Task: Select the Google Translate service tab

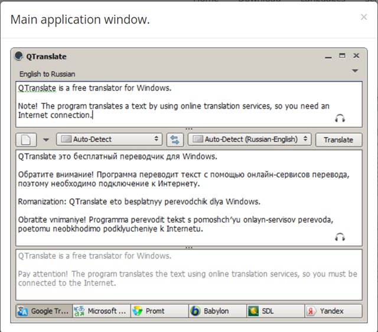Action: tap(44, 311)
